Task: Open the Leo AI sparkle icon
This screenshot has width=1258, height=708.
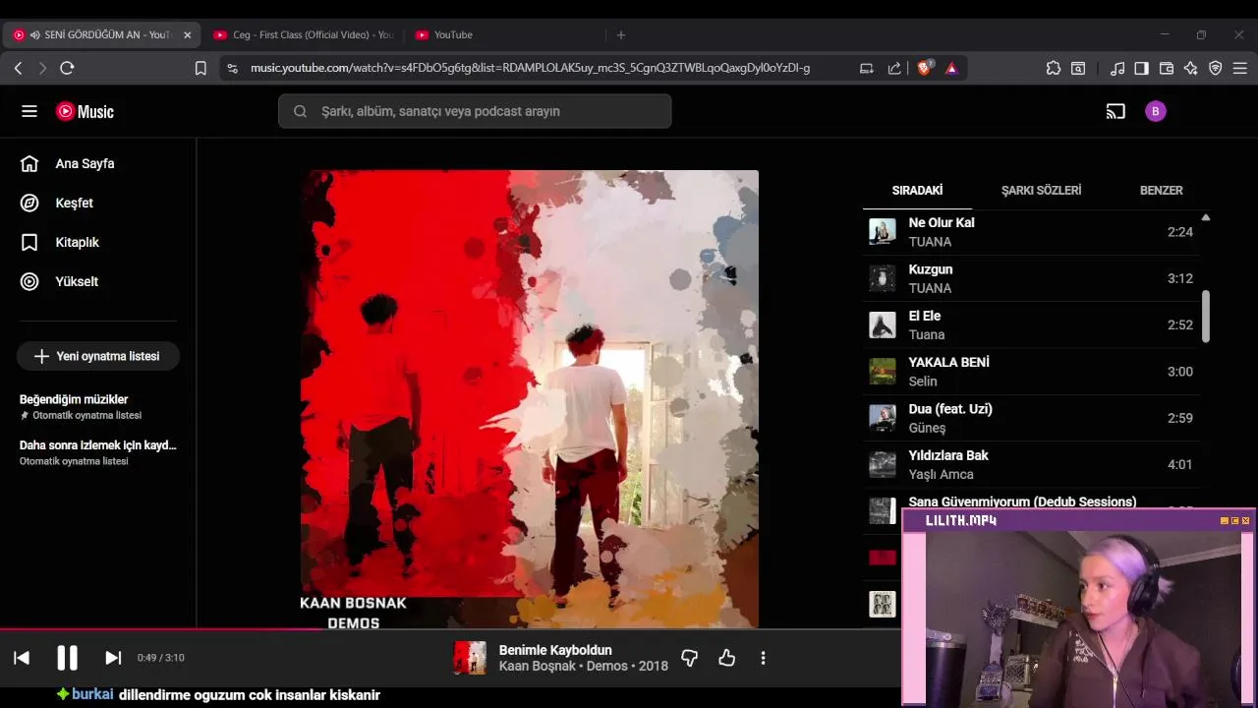Action: click(1191, 68)
